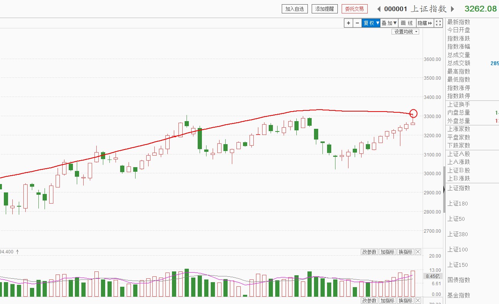Select 上证指数 in the index list
This screenshot has height=304, width=499.
459,188
